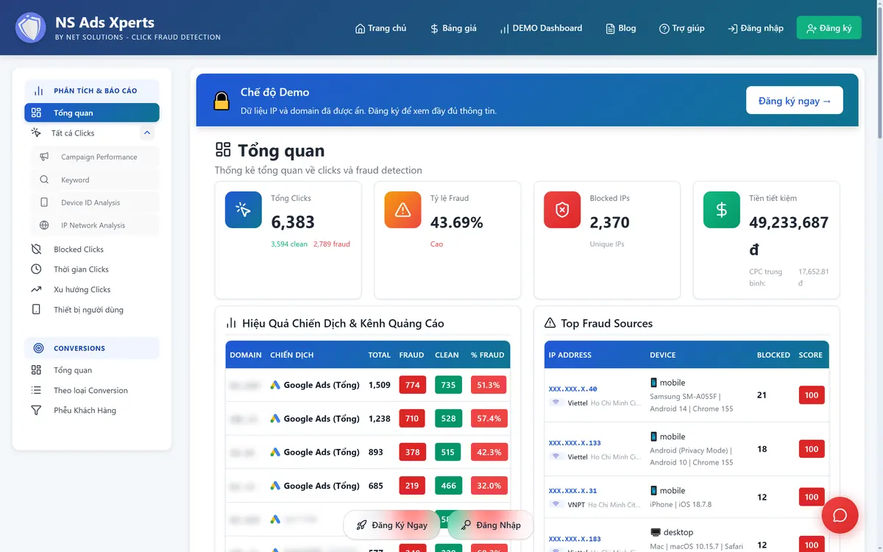Click the 528 clean badge
This screenshot has height=552, width=883.
point(448,418)
